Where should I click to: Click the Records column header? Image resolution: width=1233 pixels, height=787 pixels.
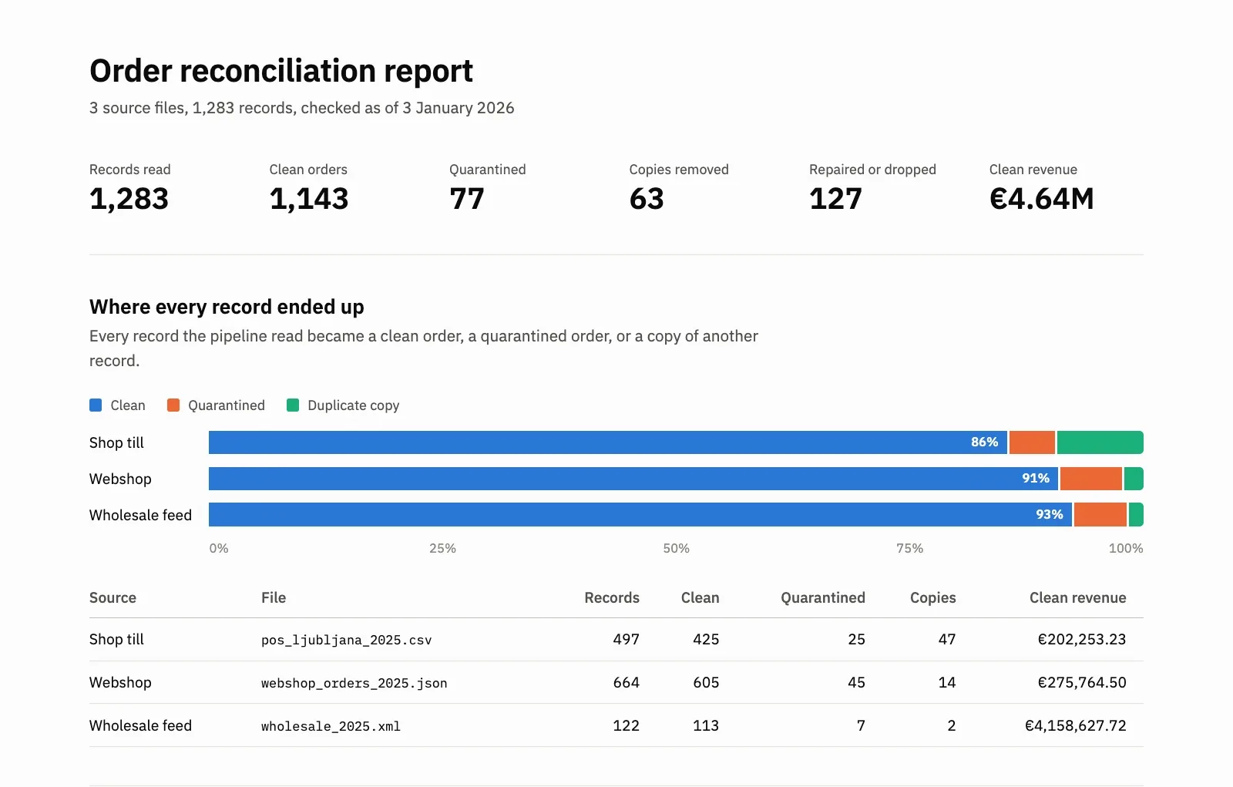click(612, 597)
